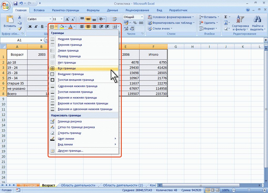Toggle italic formatting button
268x193 pixels.
(36, 26)
